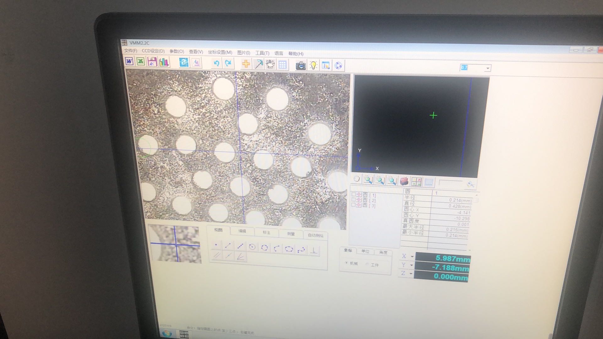Viewport: 603px width, 339px height.
Task: Select the three-point circle drawing tool
Action: 264,248
